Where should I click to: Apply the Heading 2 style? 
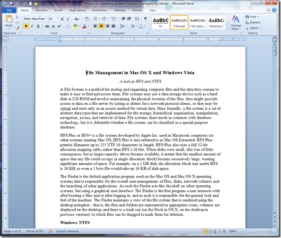click(x=216, y=23)
